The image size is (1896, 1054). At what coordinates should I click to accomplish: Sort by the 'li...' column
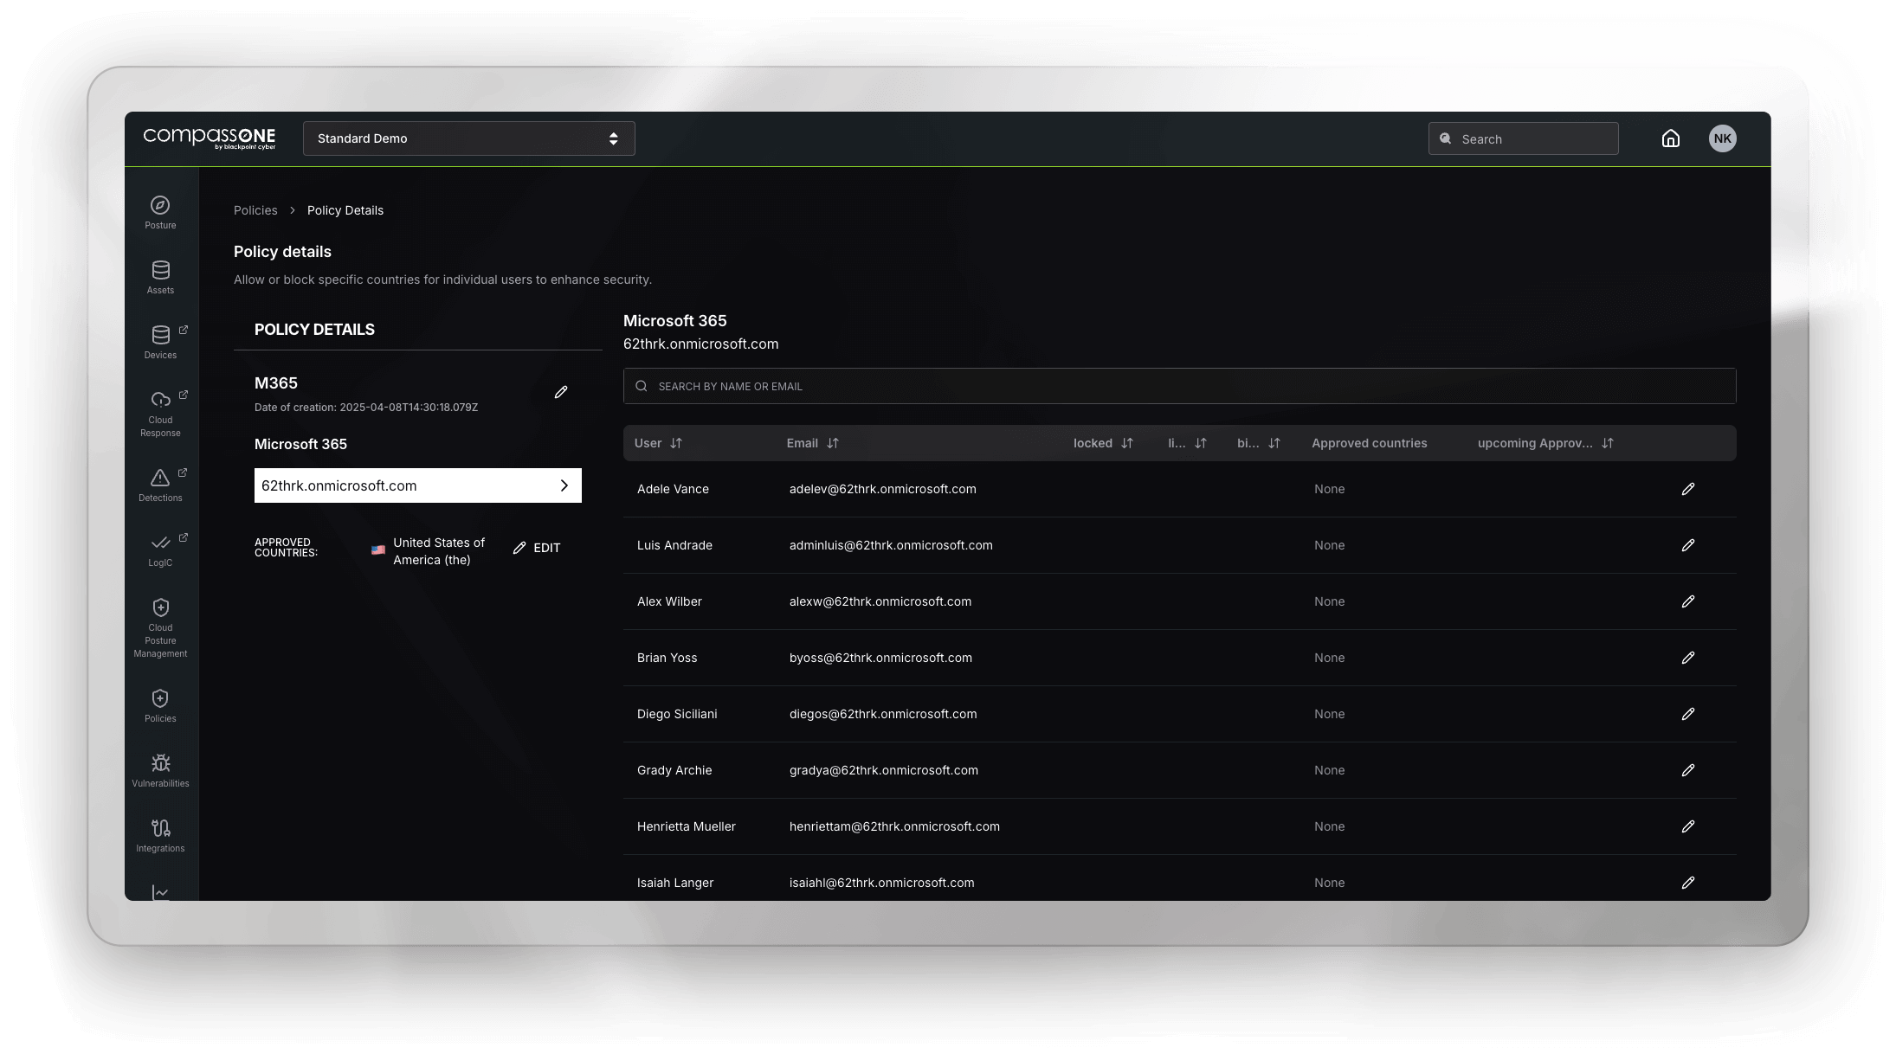[x=1201, y=443]
